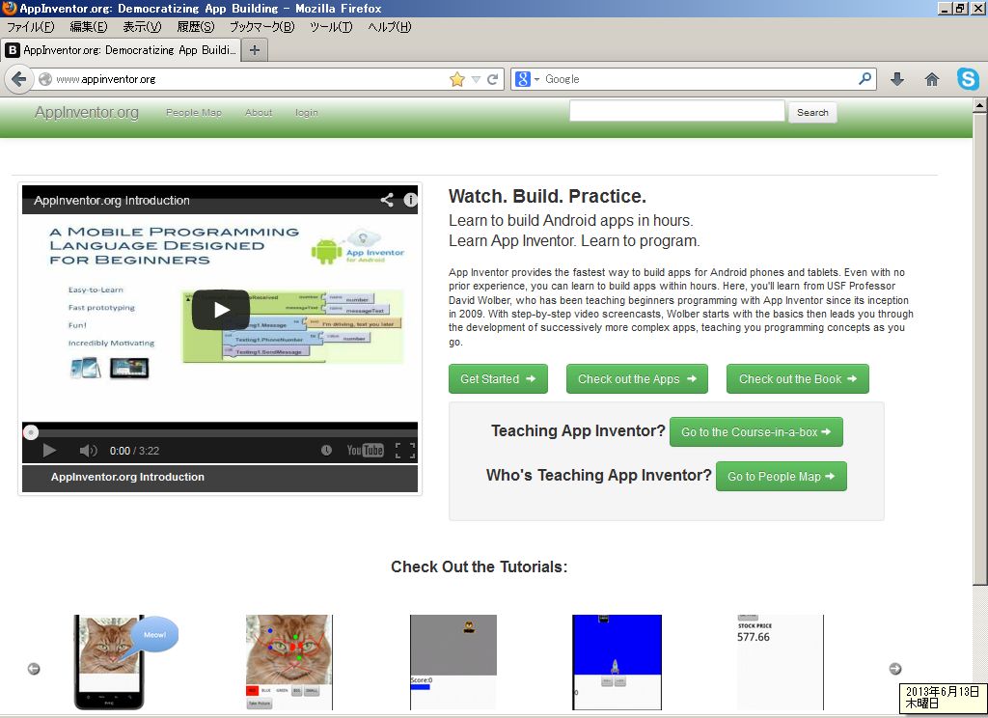
Task: Click the Watch Later clock icon
Action: [x=326, y=450]
